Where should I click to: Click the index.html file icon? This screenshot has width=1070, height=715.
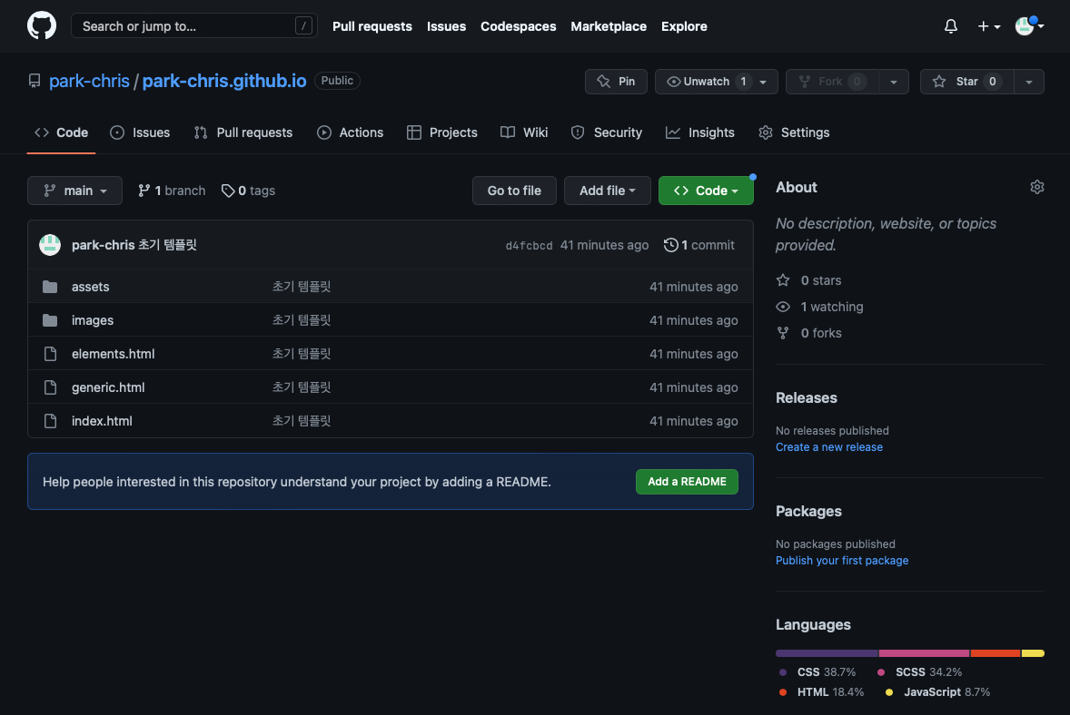point(50,420)
